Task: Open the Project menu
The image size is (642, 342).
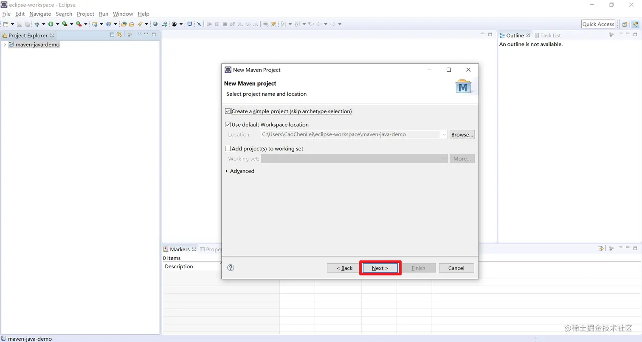Action: (x=85, y=14)
